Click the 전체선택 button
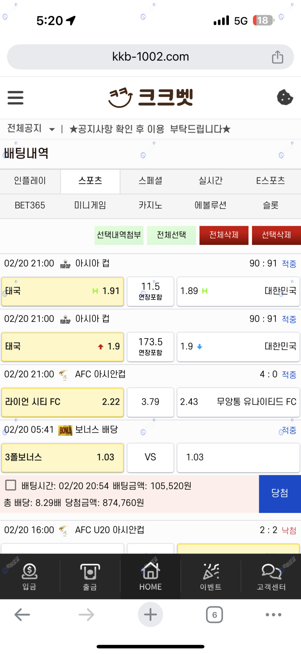Screen dimensions: 301x654 click(x=171, y=235)
